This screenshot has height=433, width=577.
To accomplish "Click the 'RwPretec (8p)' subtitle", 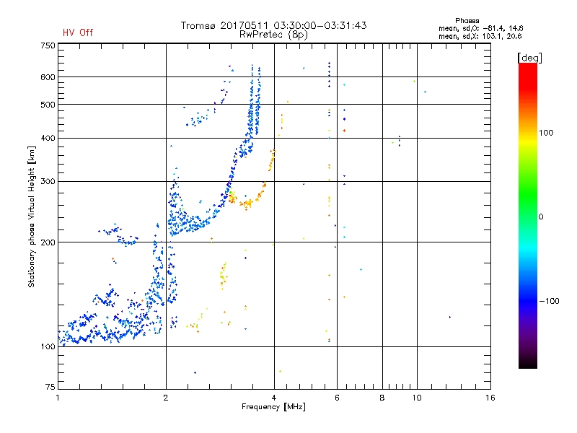I will [273, 35].
